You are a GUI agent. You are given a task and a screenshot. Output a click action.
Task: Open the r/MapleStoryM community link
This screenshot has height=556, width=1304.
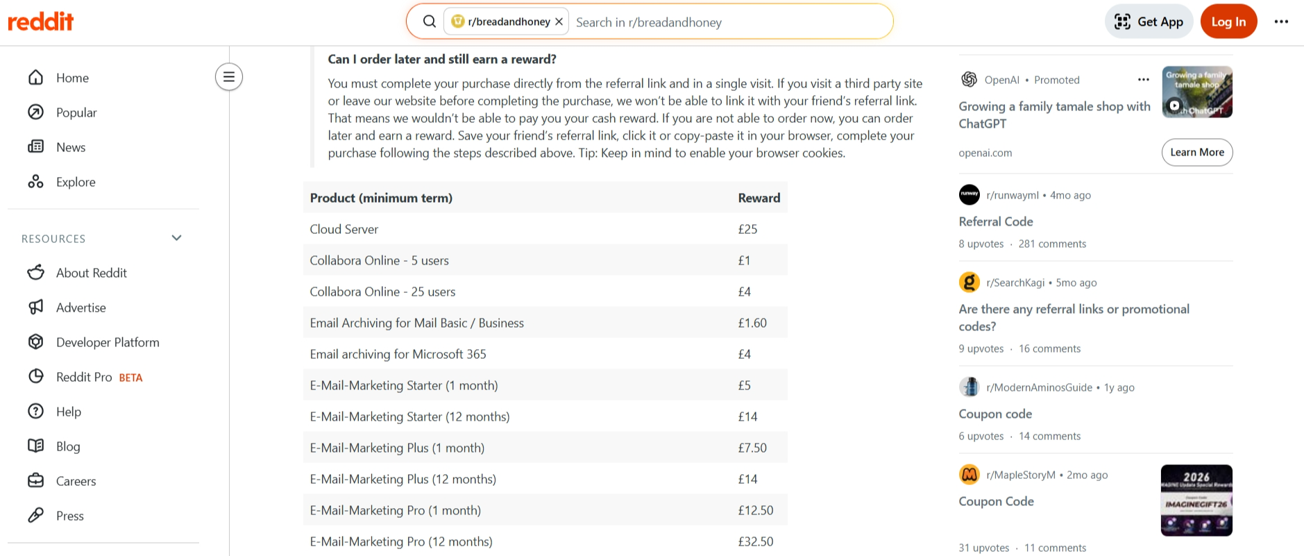point(1021,475)
